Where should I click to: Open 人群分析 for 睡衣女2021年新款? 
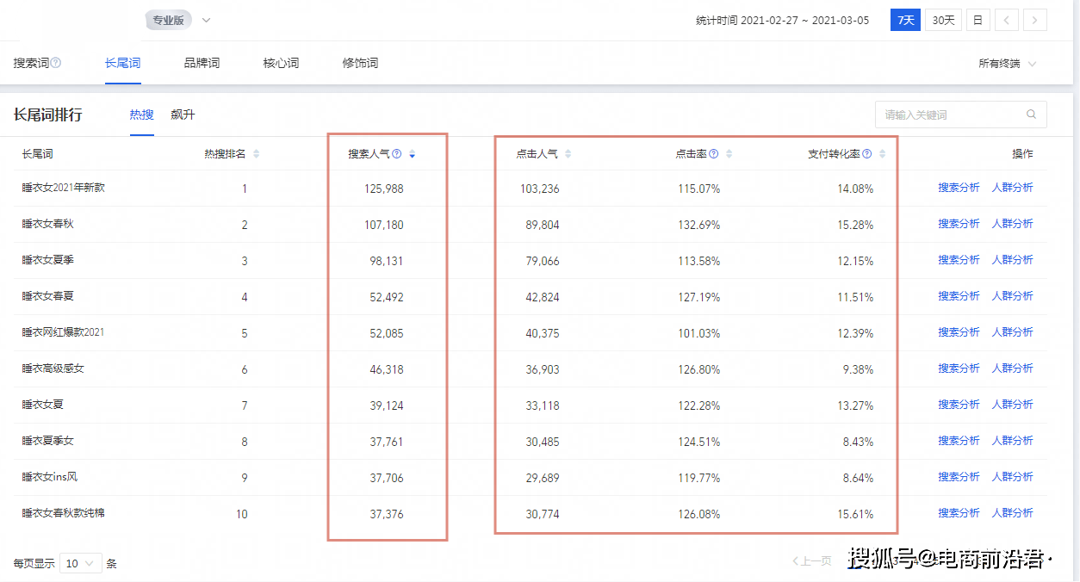tap(1013, 188)
